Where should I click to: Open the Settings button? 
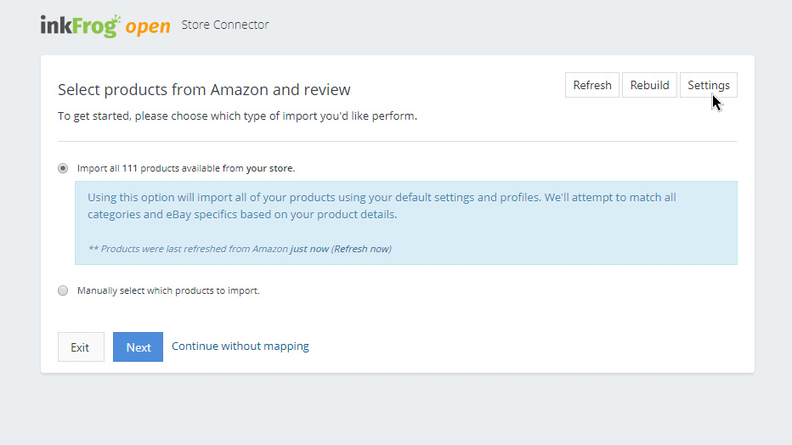pos(708,85)
